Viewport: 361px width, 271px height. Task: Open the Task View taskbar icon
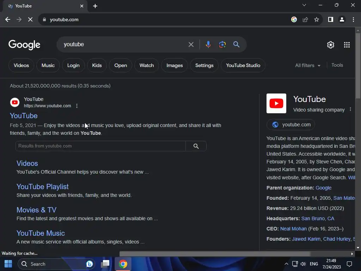105,264
